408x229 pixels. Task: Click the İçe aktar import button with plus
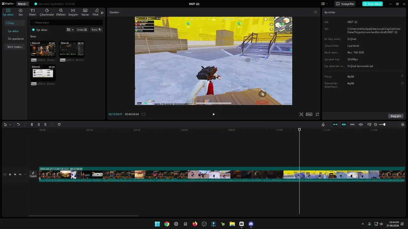point(40,30)
